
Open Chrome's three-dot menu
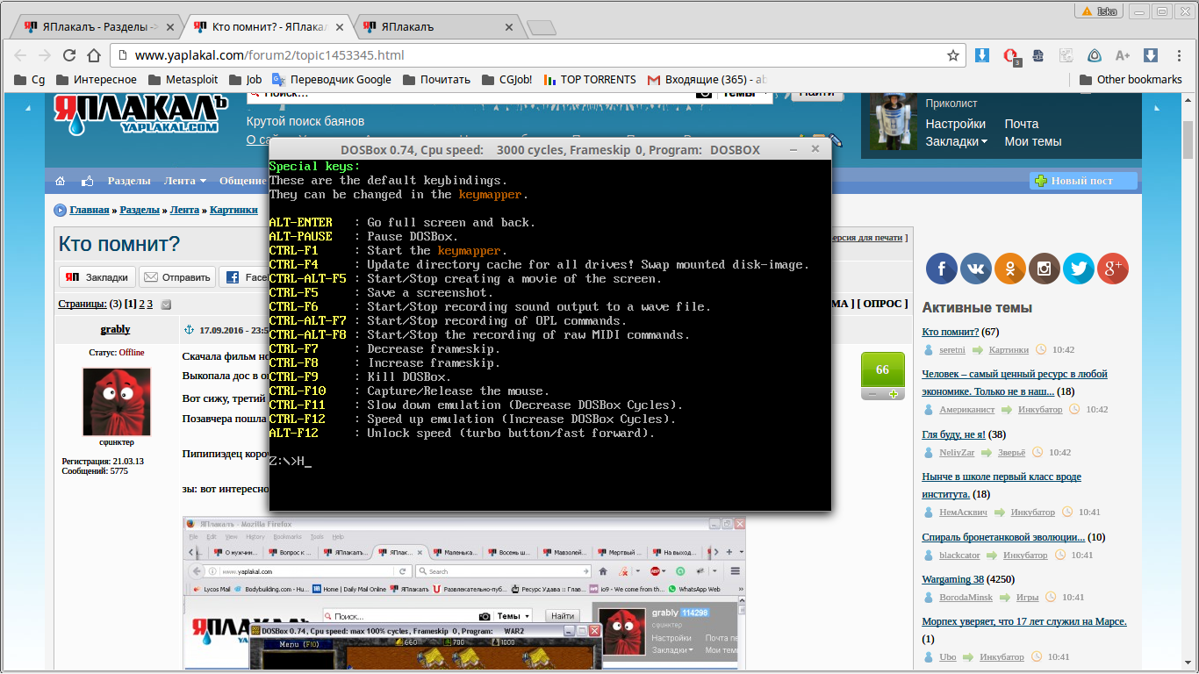point(1178,55)
